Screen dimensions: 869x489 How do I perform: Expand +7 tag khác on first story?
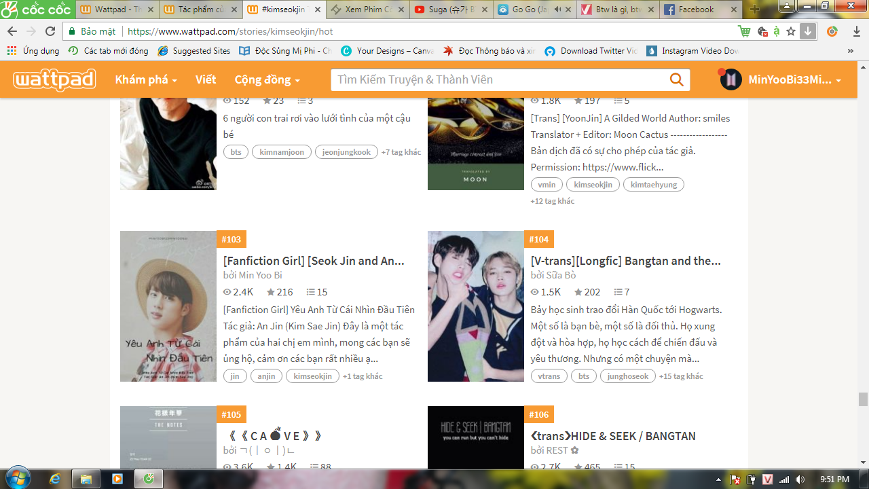tap(401, 152)
